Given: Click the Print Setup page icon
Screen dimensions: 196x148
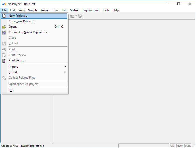Looking at the screenshot, I should 4,61.
